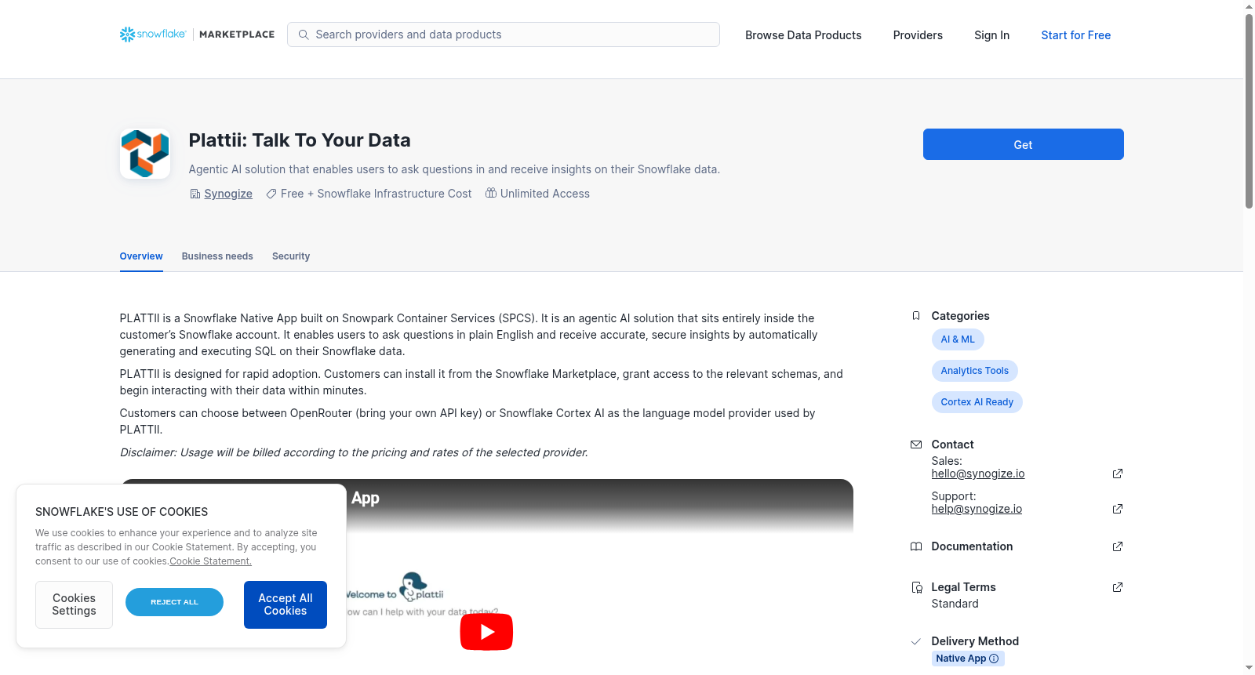Image resolution: width=1255 pixels, height=675 pixels.
Task: Click the Contact envelope icon
Action: (x=916, y=445)
